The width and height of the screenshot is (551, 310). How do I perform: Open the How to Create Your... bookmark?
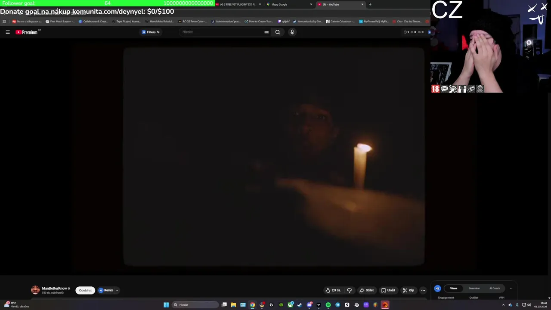[259, 21]
